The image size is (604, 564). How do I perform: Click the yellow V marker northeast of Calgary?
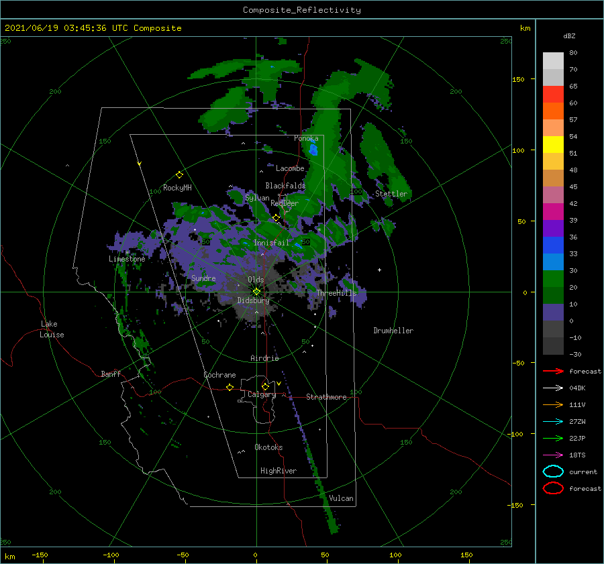279,384
